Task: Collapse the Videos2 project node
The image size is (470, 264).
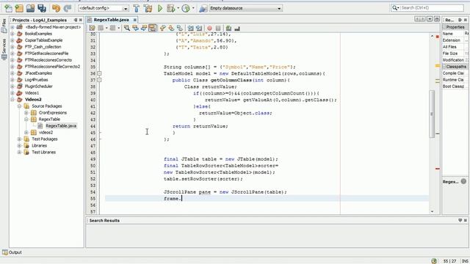Action: coord(12,100)
